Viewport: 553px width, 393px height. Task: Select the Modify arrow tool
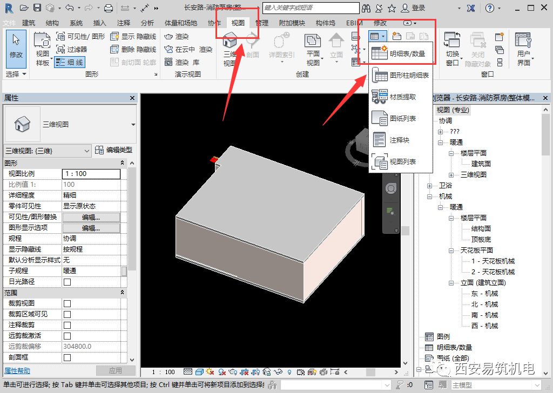pos(16,46)
